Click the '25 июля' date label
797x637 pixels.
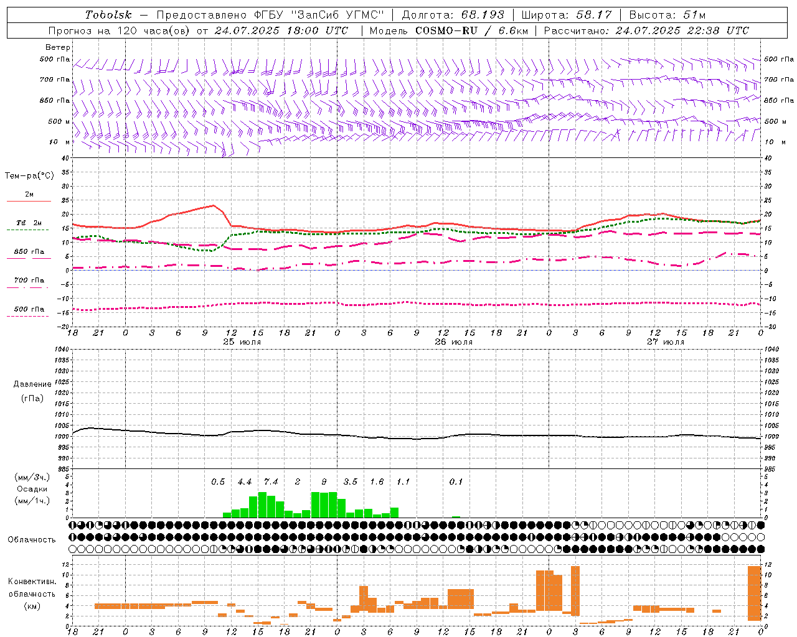click(242, 342)
